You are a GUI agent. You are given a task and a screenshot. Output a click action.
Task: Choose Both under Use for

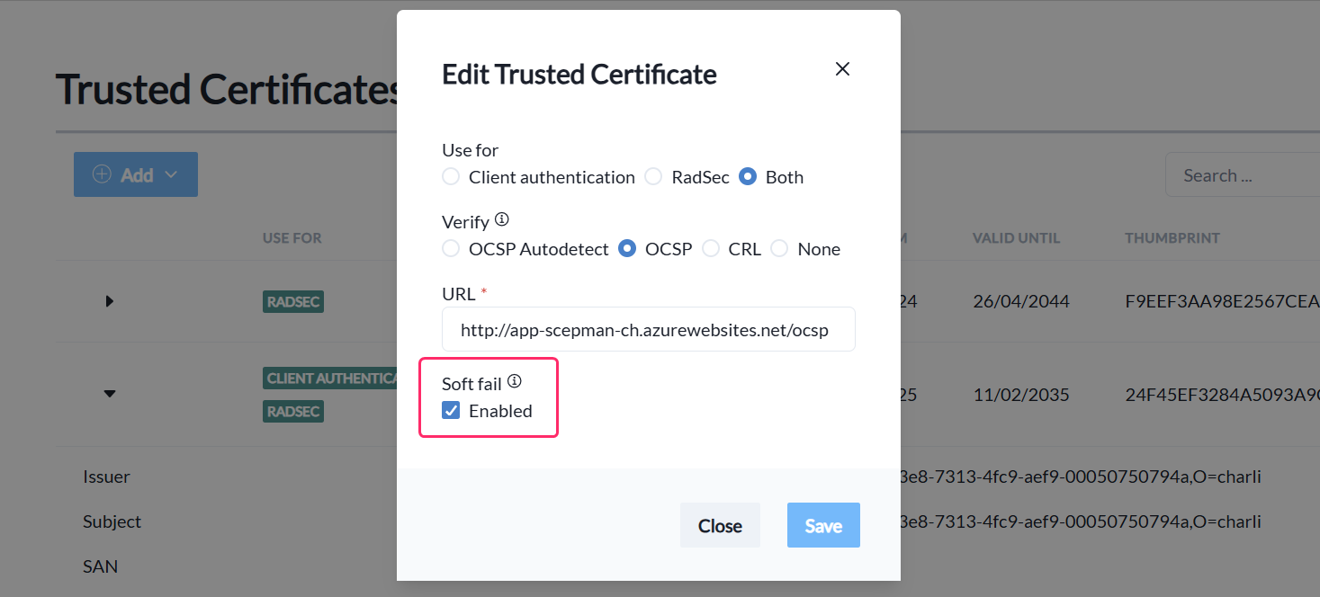748,177
